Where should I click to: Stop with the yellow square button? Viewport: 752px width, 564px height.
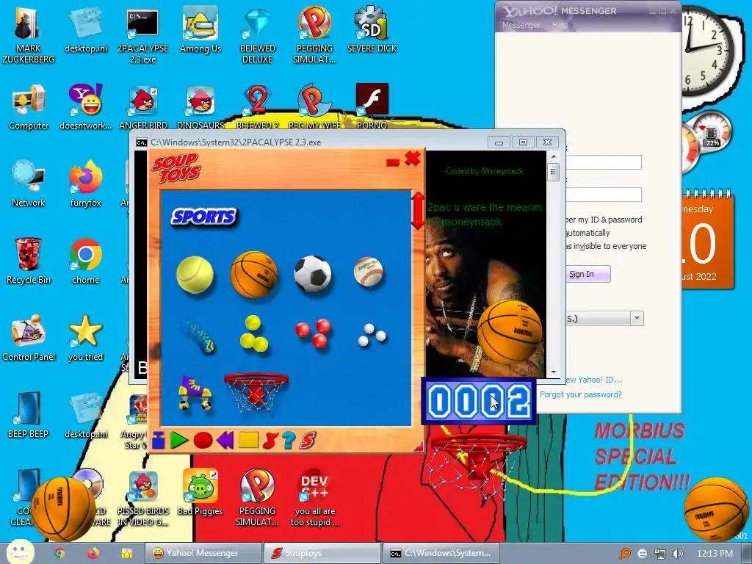248,441
